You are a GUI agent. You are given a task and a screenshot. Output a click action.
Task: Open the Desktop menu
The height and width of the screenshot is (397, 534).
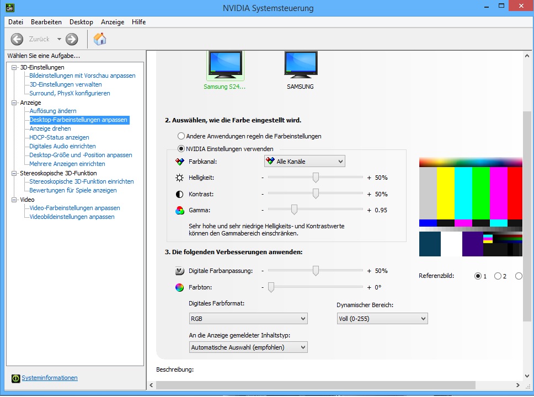pyautogui.click(x=81, y=22)
